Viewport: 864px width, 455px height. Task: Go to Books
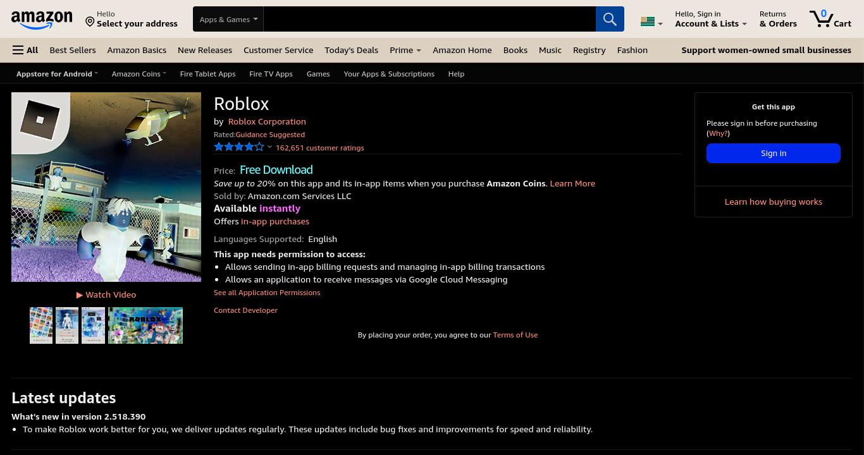(515, 50)
